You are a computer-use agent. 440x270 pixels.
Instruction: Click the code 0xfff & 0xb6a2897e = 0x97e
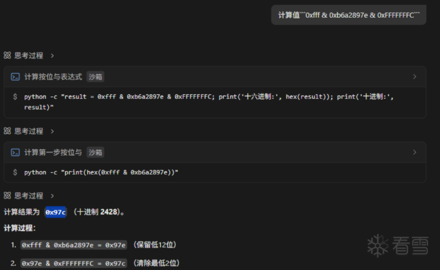click(x=73, y=245)
